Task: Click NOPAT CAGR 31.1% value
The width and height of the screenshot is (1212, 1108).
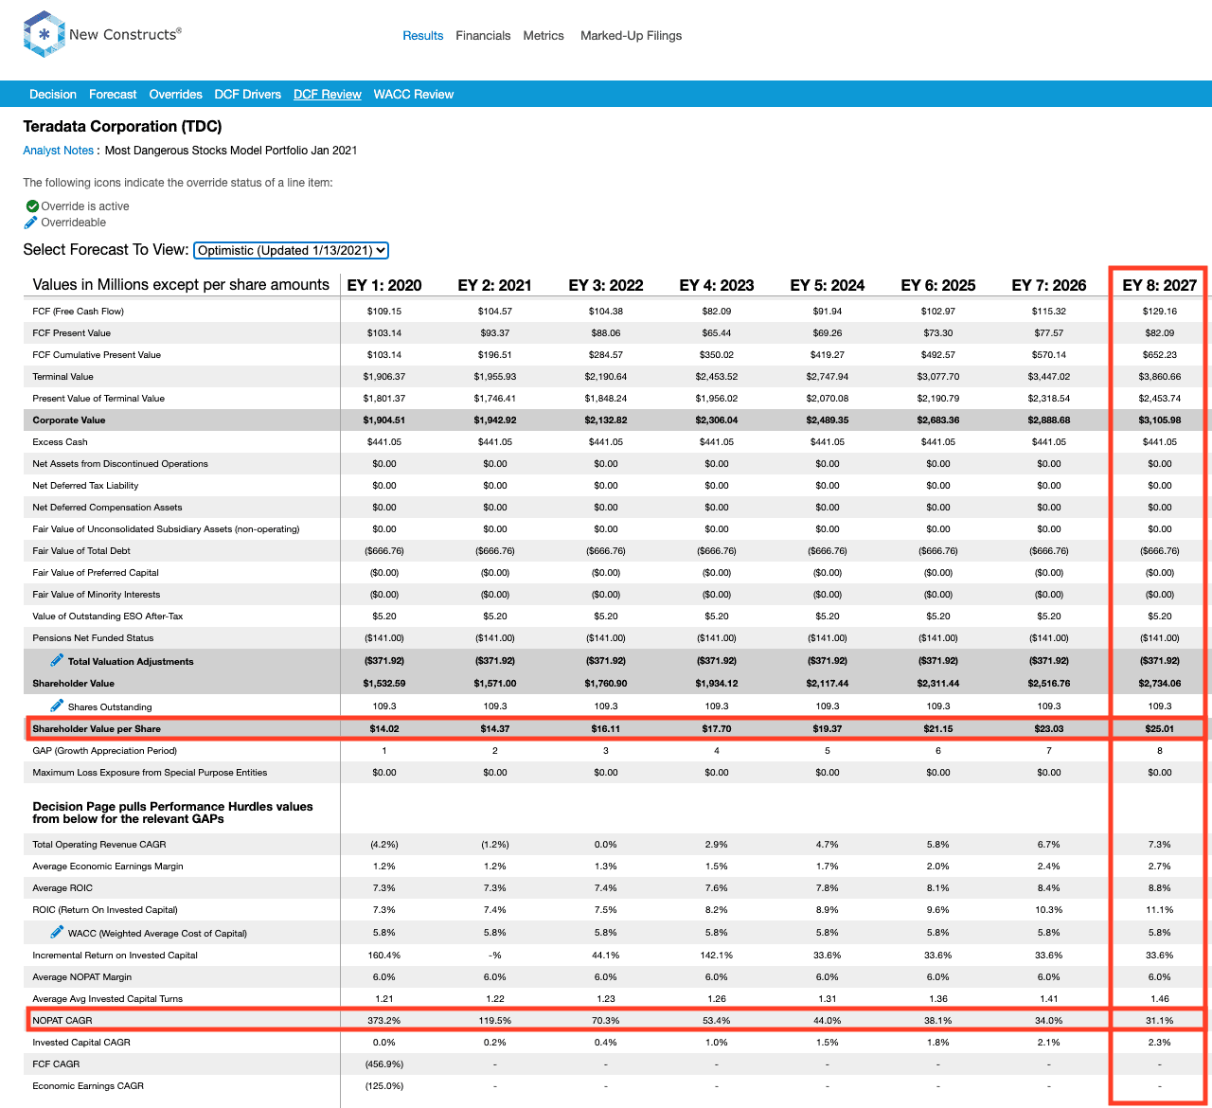Action: pos(1160,1020)
